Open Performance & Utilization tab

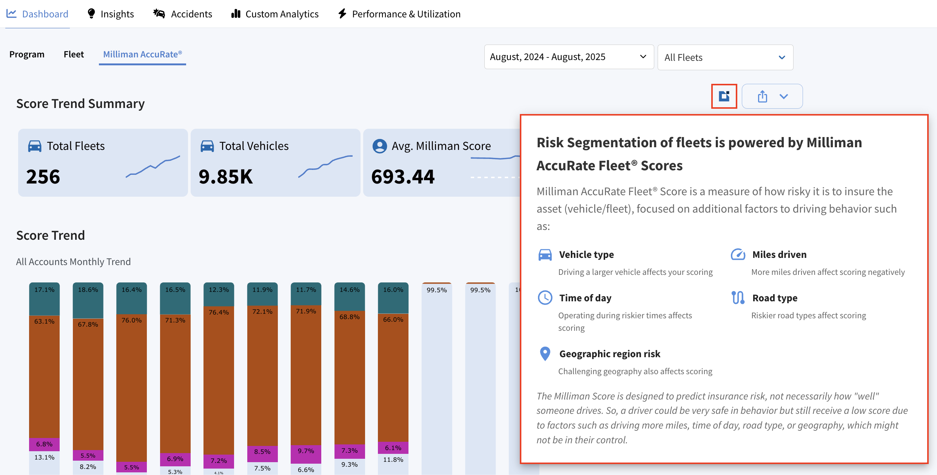(399, 14)
